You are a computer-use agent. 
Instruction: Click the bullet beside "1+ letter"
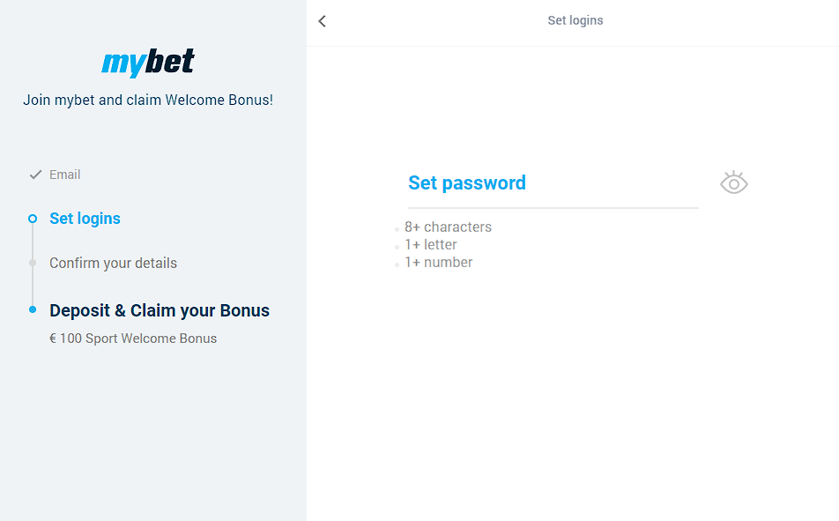point(397,247)
